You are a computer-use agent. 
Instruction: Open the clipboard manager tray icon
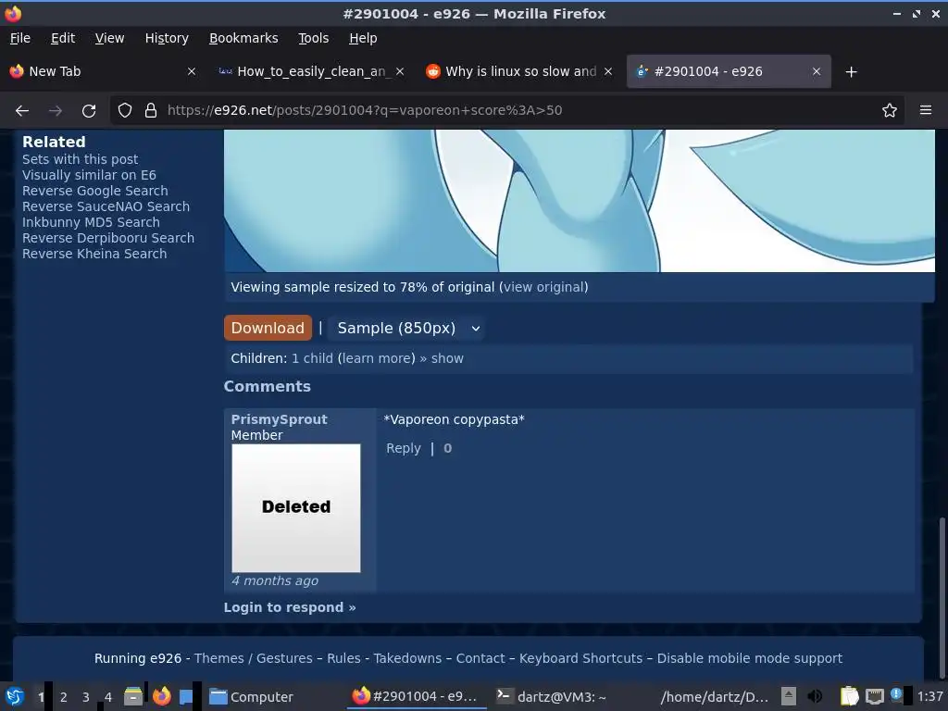pos(850,696)
